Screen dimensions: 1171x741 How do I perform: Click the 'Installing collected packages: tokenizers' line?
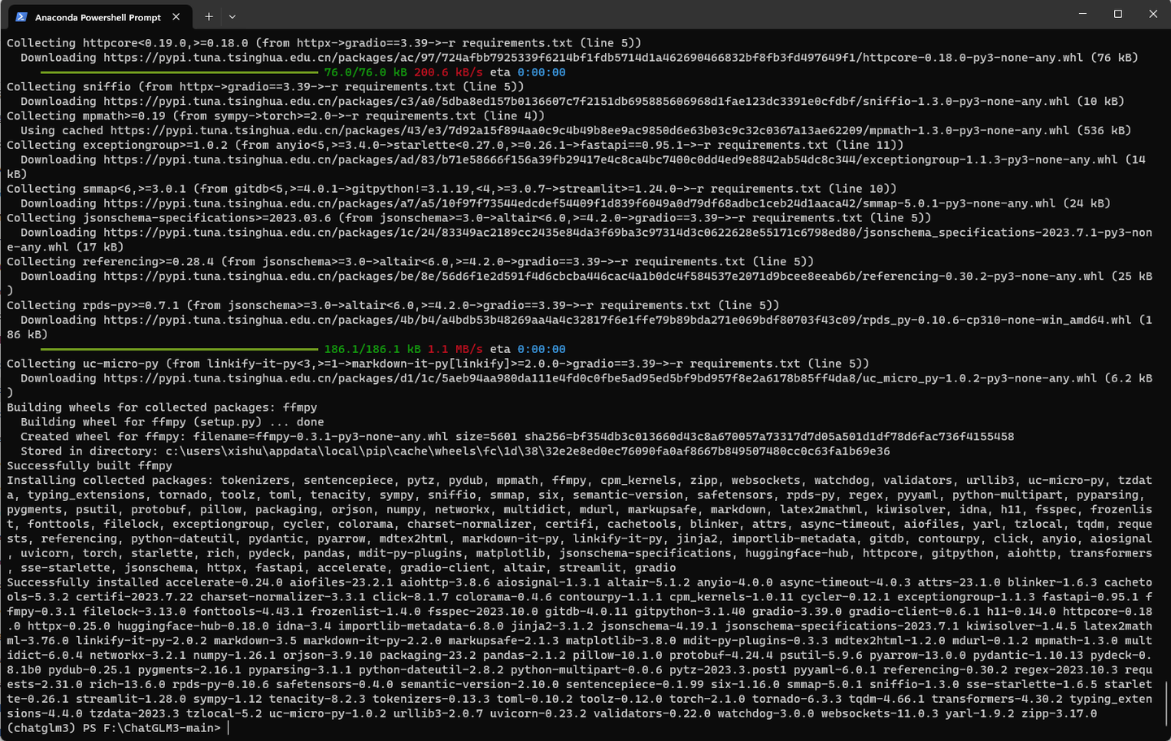pyautogui.click(x=580, y=481)
